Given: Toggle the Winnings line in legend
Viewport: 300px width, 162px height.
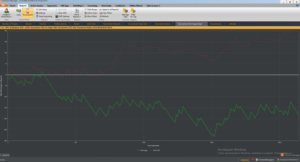Looking at the screenshot, I should pos(142,150).
